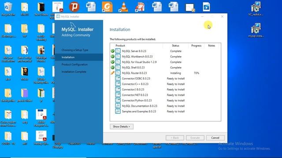
Task: Open the Installation Complete step
Action: (x=74, y=72)
